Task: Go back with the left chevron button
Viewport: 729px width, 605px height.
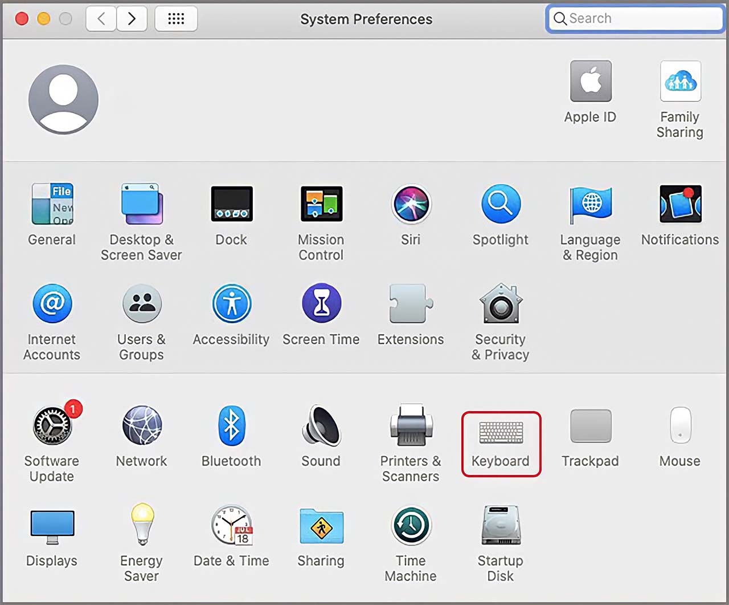Action: (101, 19)
